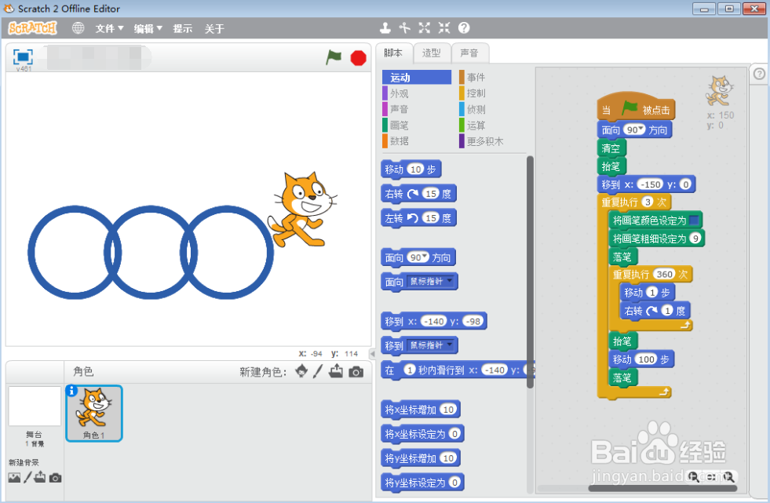This screenshot has width=770, height=503.
Task: Stop the project with the red stop sign
Action: click(x=359, y=58)
